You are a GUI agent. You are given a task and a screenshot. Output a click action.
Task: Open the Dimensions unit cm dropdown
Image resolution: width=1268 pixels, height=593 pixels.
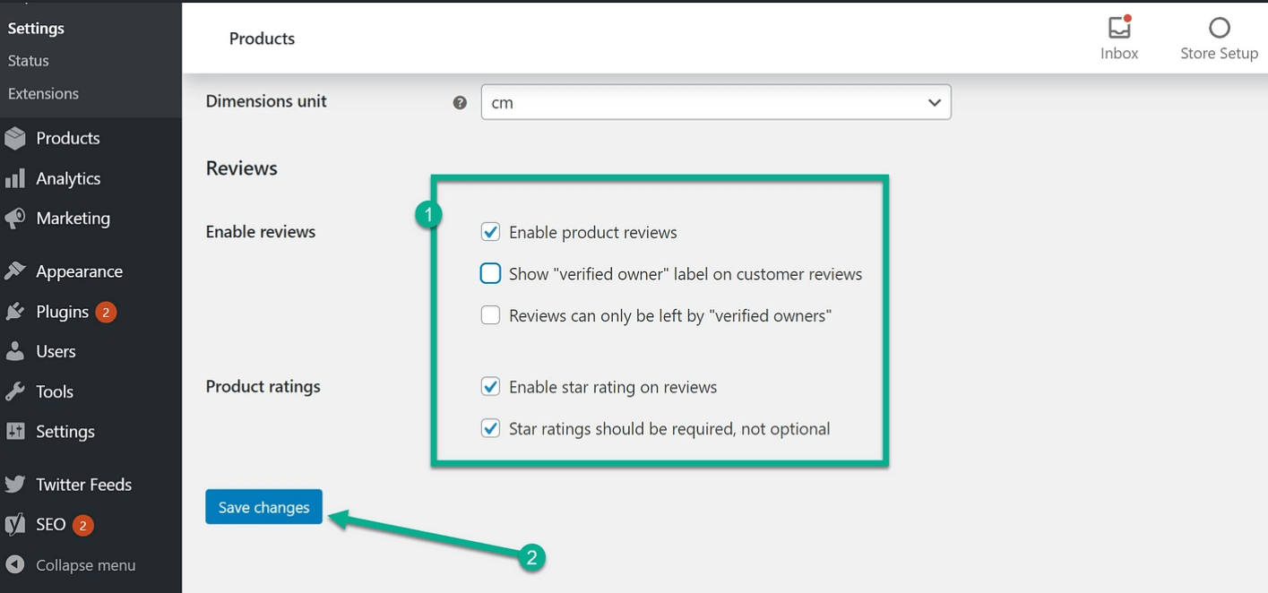click(715, 102)
